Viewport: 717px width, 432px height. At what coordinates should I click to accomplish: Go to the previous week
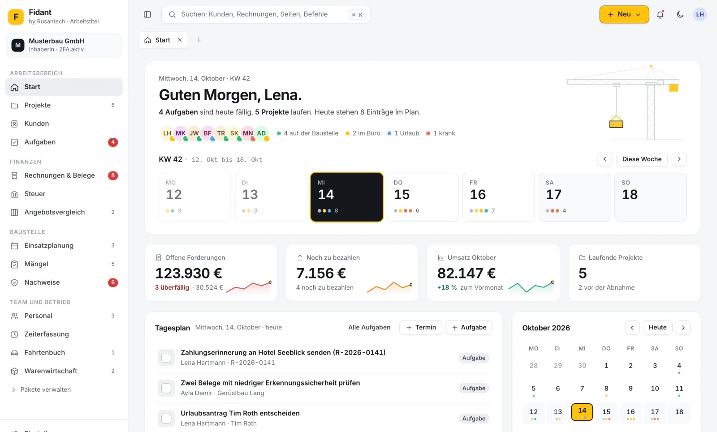point(605,159)
